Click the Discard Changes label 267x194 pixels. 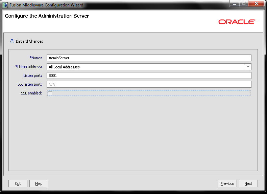(29, 41)
